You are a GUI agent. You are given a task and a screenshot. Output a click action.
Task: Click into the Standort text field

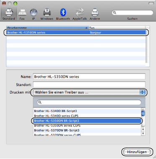(x=89, y=85)
